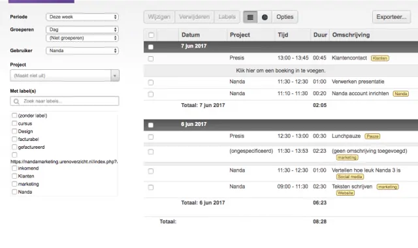
Task: Switch to pie chart view icon
Action: 265,17
